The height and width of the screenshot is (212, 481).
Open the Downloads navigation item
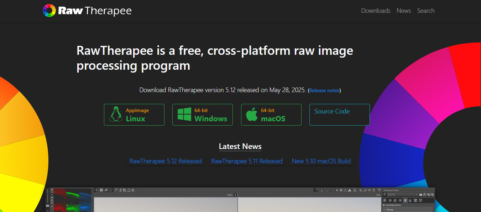point(376,11)
